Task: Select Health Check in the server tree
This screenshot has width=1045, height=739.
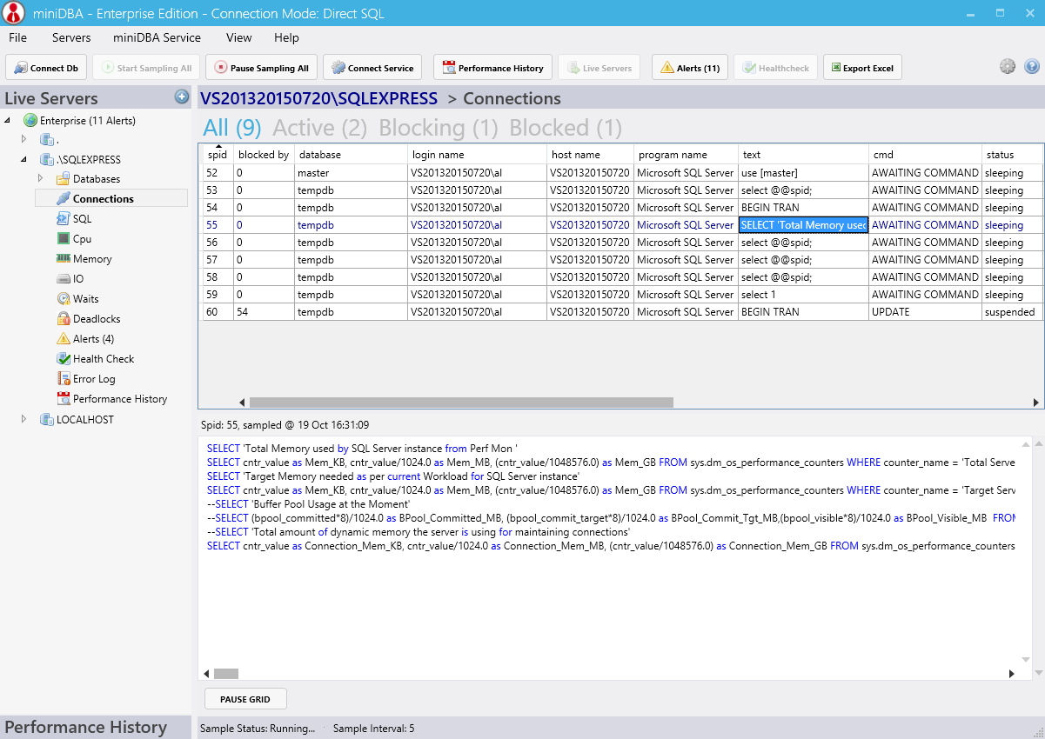Action: (x=104, y=359)
